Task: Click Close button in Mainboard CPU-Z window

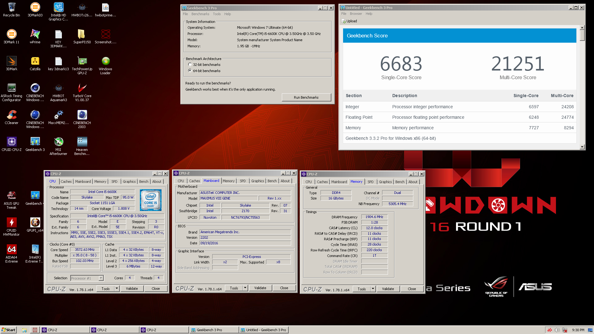Action: tap(284, 288)
